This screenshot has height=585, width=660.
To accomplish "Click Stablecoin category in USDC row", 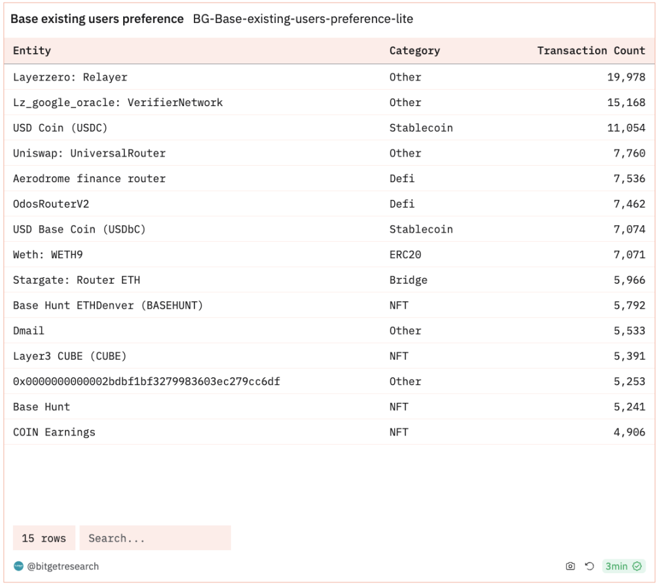I will tap(421, 128).
